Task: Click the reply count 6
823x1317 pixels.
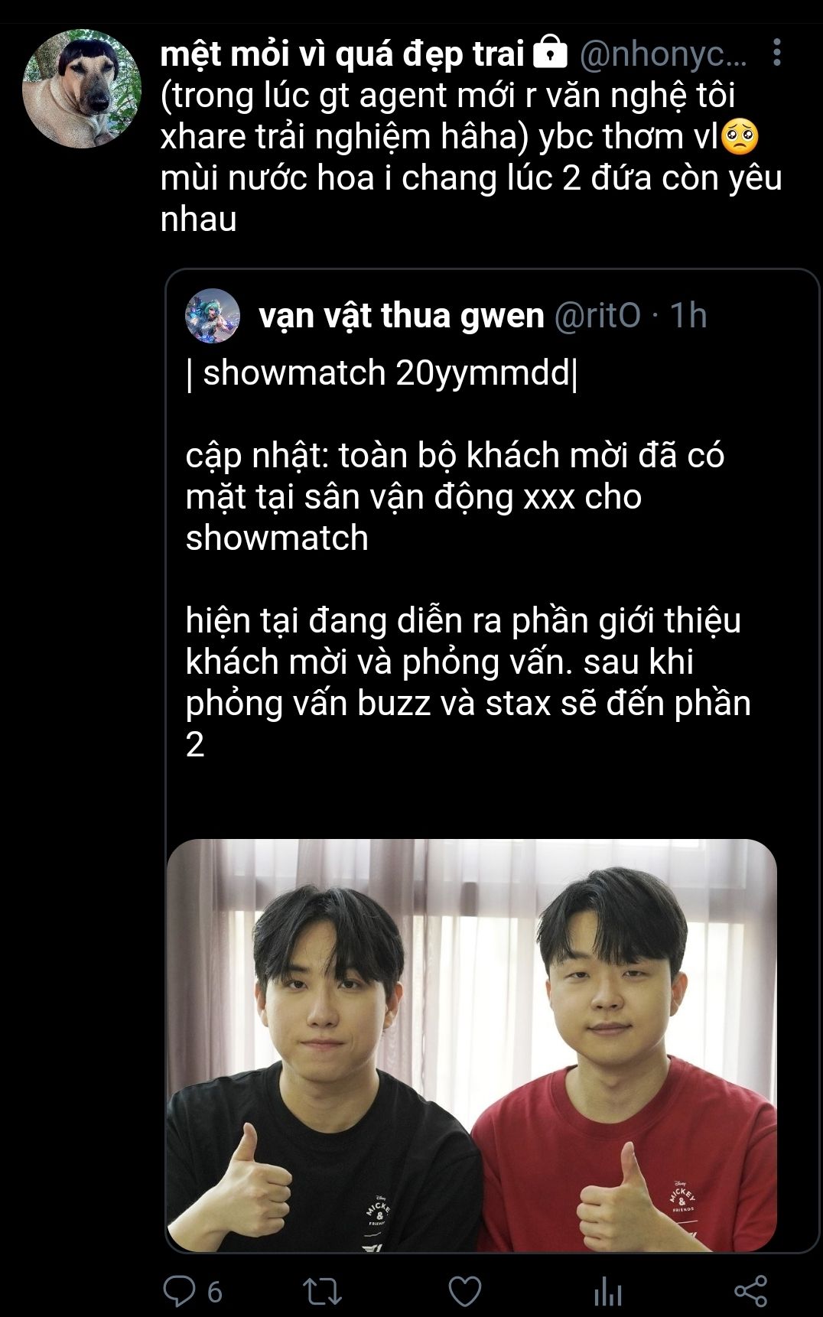Action: [x=215, y=1293]
